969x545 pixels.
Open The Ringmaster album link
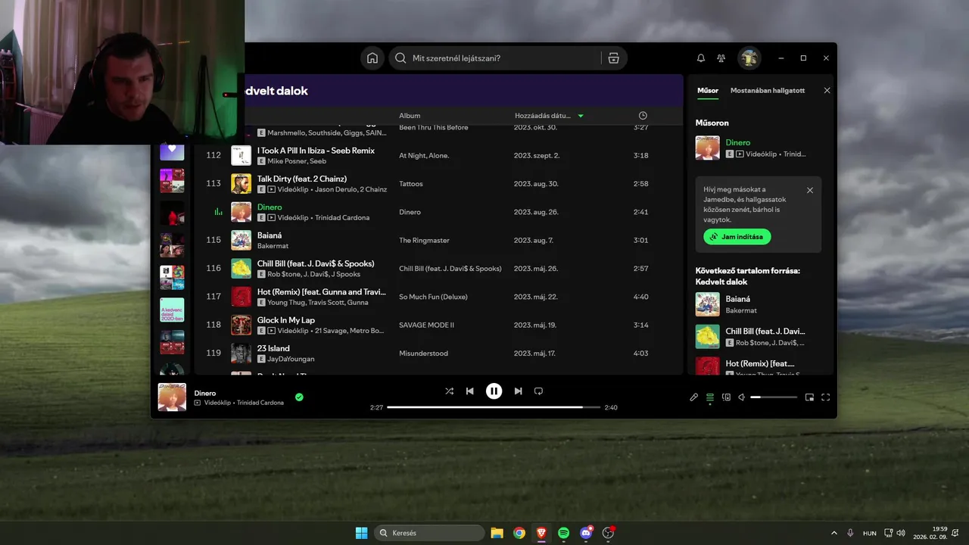click(424, 240)
